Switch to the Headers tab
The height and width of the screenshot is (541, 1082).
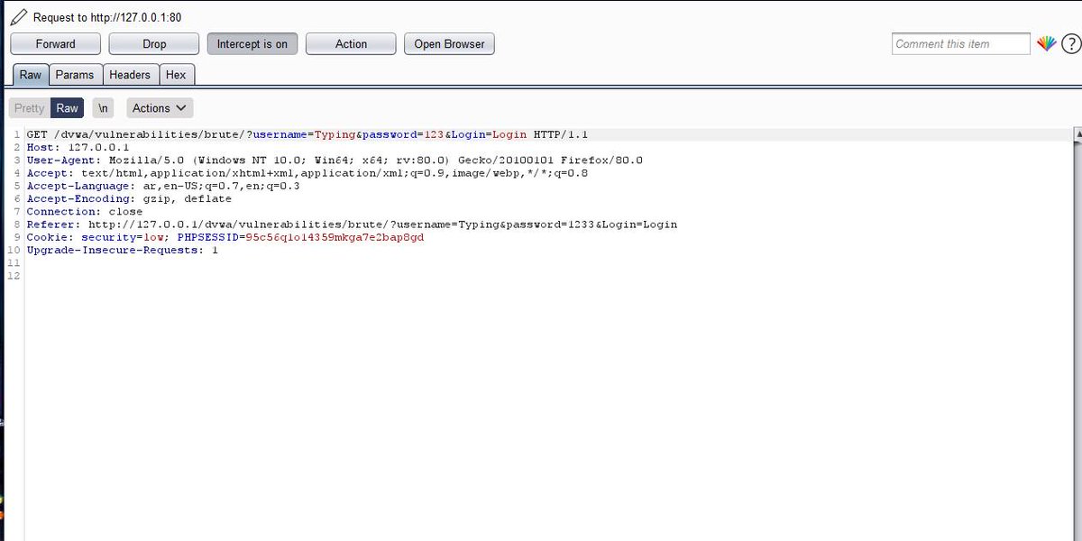(130, 75)
